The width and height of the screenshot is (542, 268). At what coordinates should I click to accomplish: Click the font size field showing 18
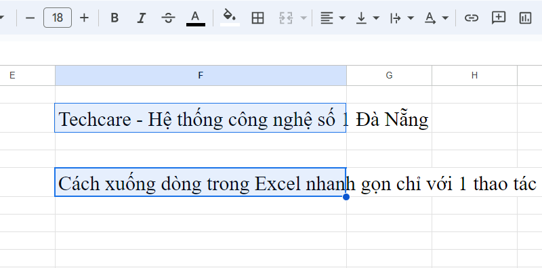tap(58, 18)
